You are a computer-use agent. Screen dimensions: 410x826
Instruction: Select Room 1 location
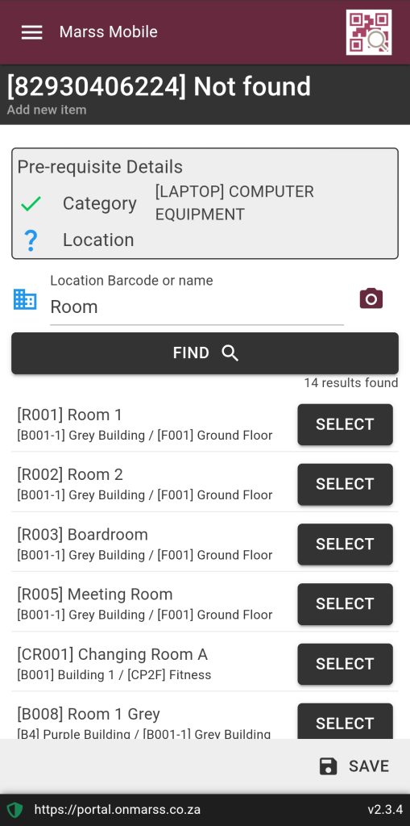coord(345,424)
